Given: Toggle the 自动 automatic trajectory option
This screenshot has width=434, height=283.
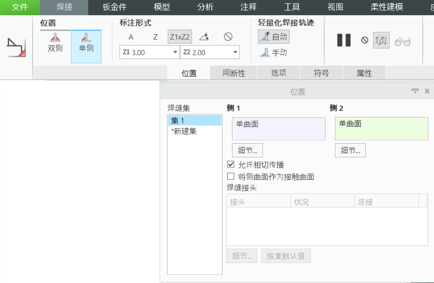Looking at the screenshot, I should click(x=273, y=37).
